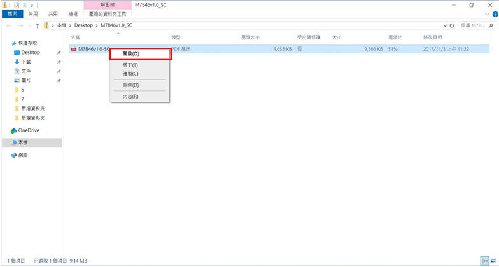Choose 內容(R) in the context menu
The width and height of the screenshot is (499, 267).
[130, 97]
